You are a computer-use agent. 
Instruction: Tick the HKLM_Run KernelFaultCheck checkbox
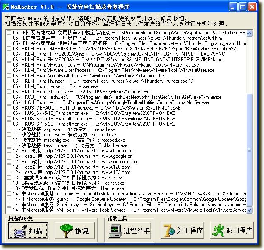(9, 76)
